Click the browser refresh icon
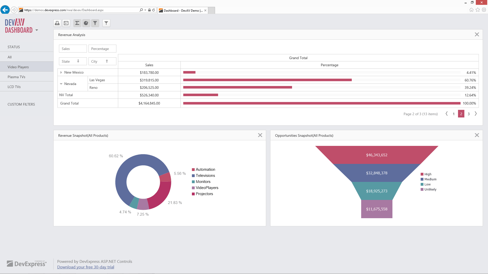Viewport: 488px width, 274px height. (154, 10)
